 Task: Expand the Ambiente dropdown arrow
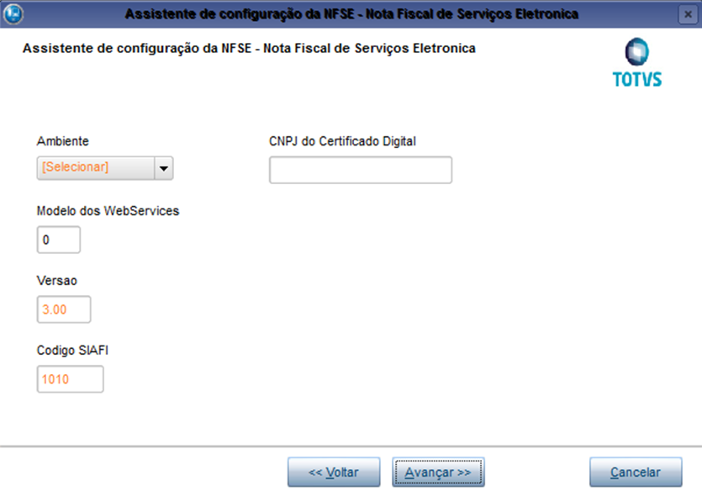pyautogui.click(x=164, y=168)
